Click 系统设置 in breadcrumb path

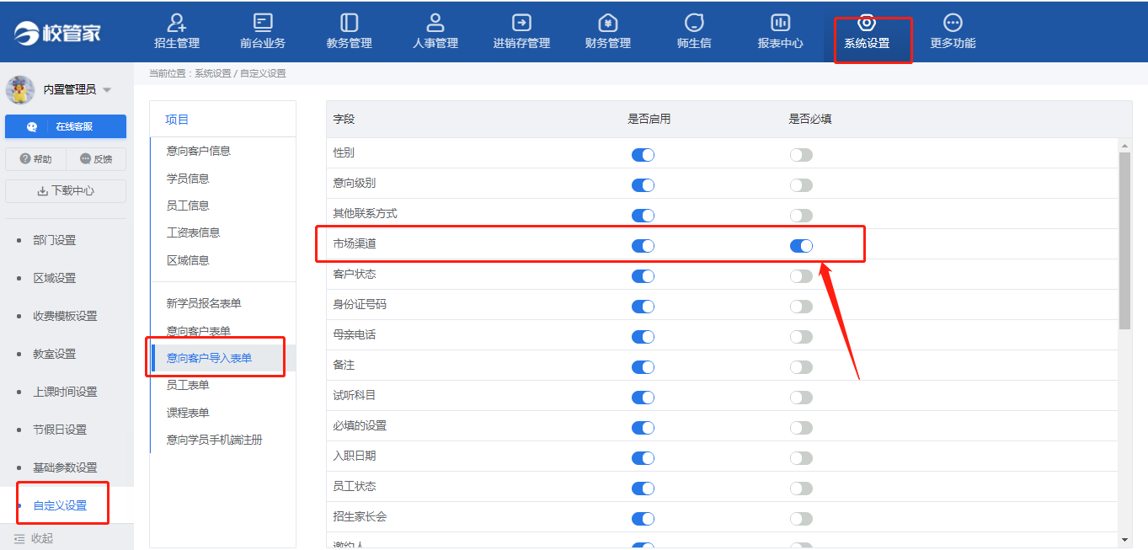coord(212,73)
